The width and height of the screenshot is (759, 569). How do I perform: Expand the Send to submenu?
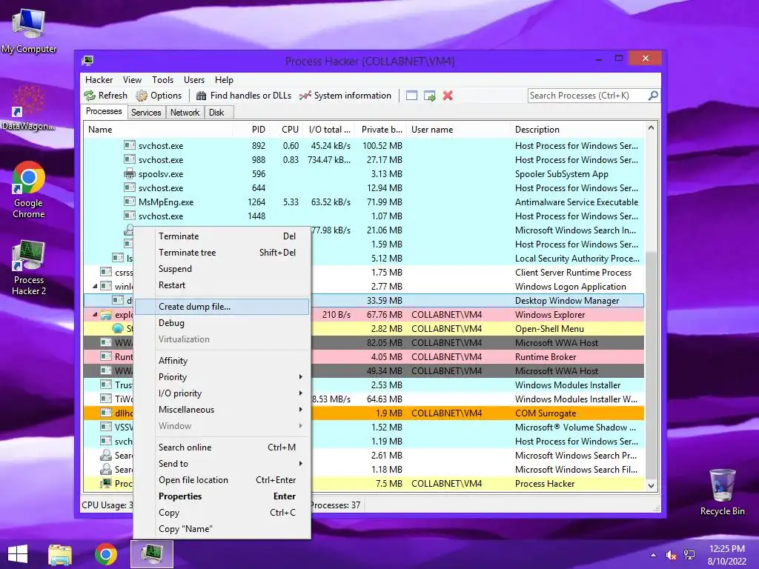click(222, 464)
